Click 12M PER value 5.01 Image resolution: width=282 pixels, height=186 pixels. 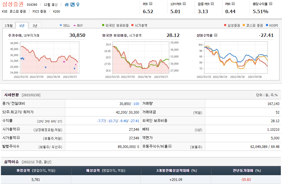175,11
